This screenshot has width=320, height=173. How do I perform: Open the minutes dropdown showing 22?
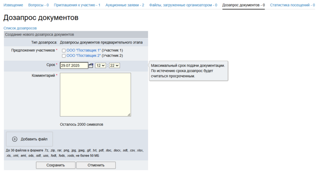[x=114, y=66]
